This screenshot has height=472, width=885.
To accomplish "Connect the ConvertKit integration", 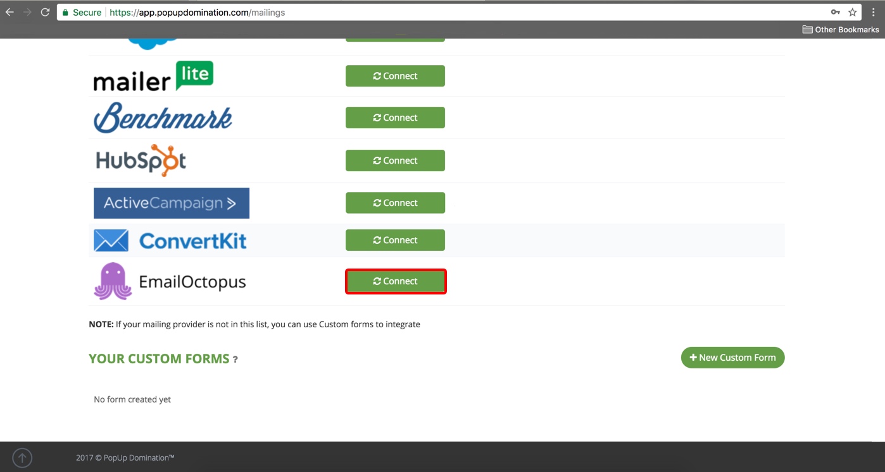I will [x=395, y=240].
